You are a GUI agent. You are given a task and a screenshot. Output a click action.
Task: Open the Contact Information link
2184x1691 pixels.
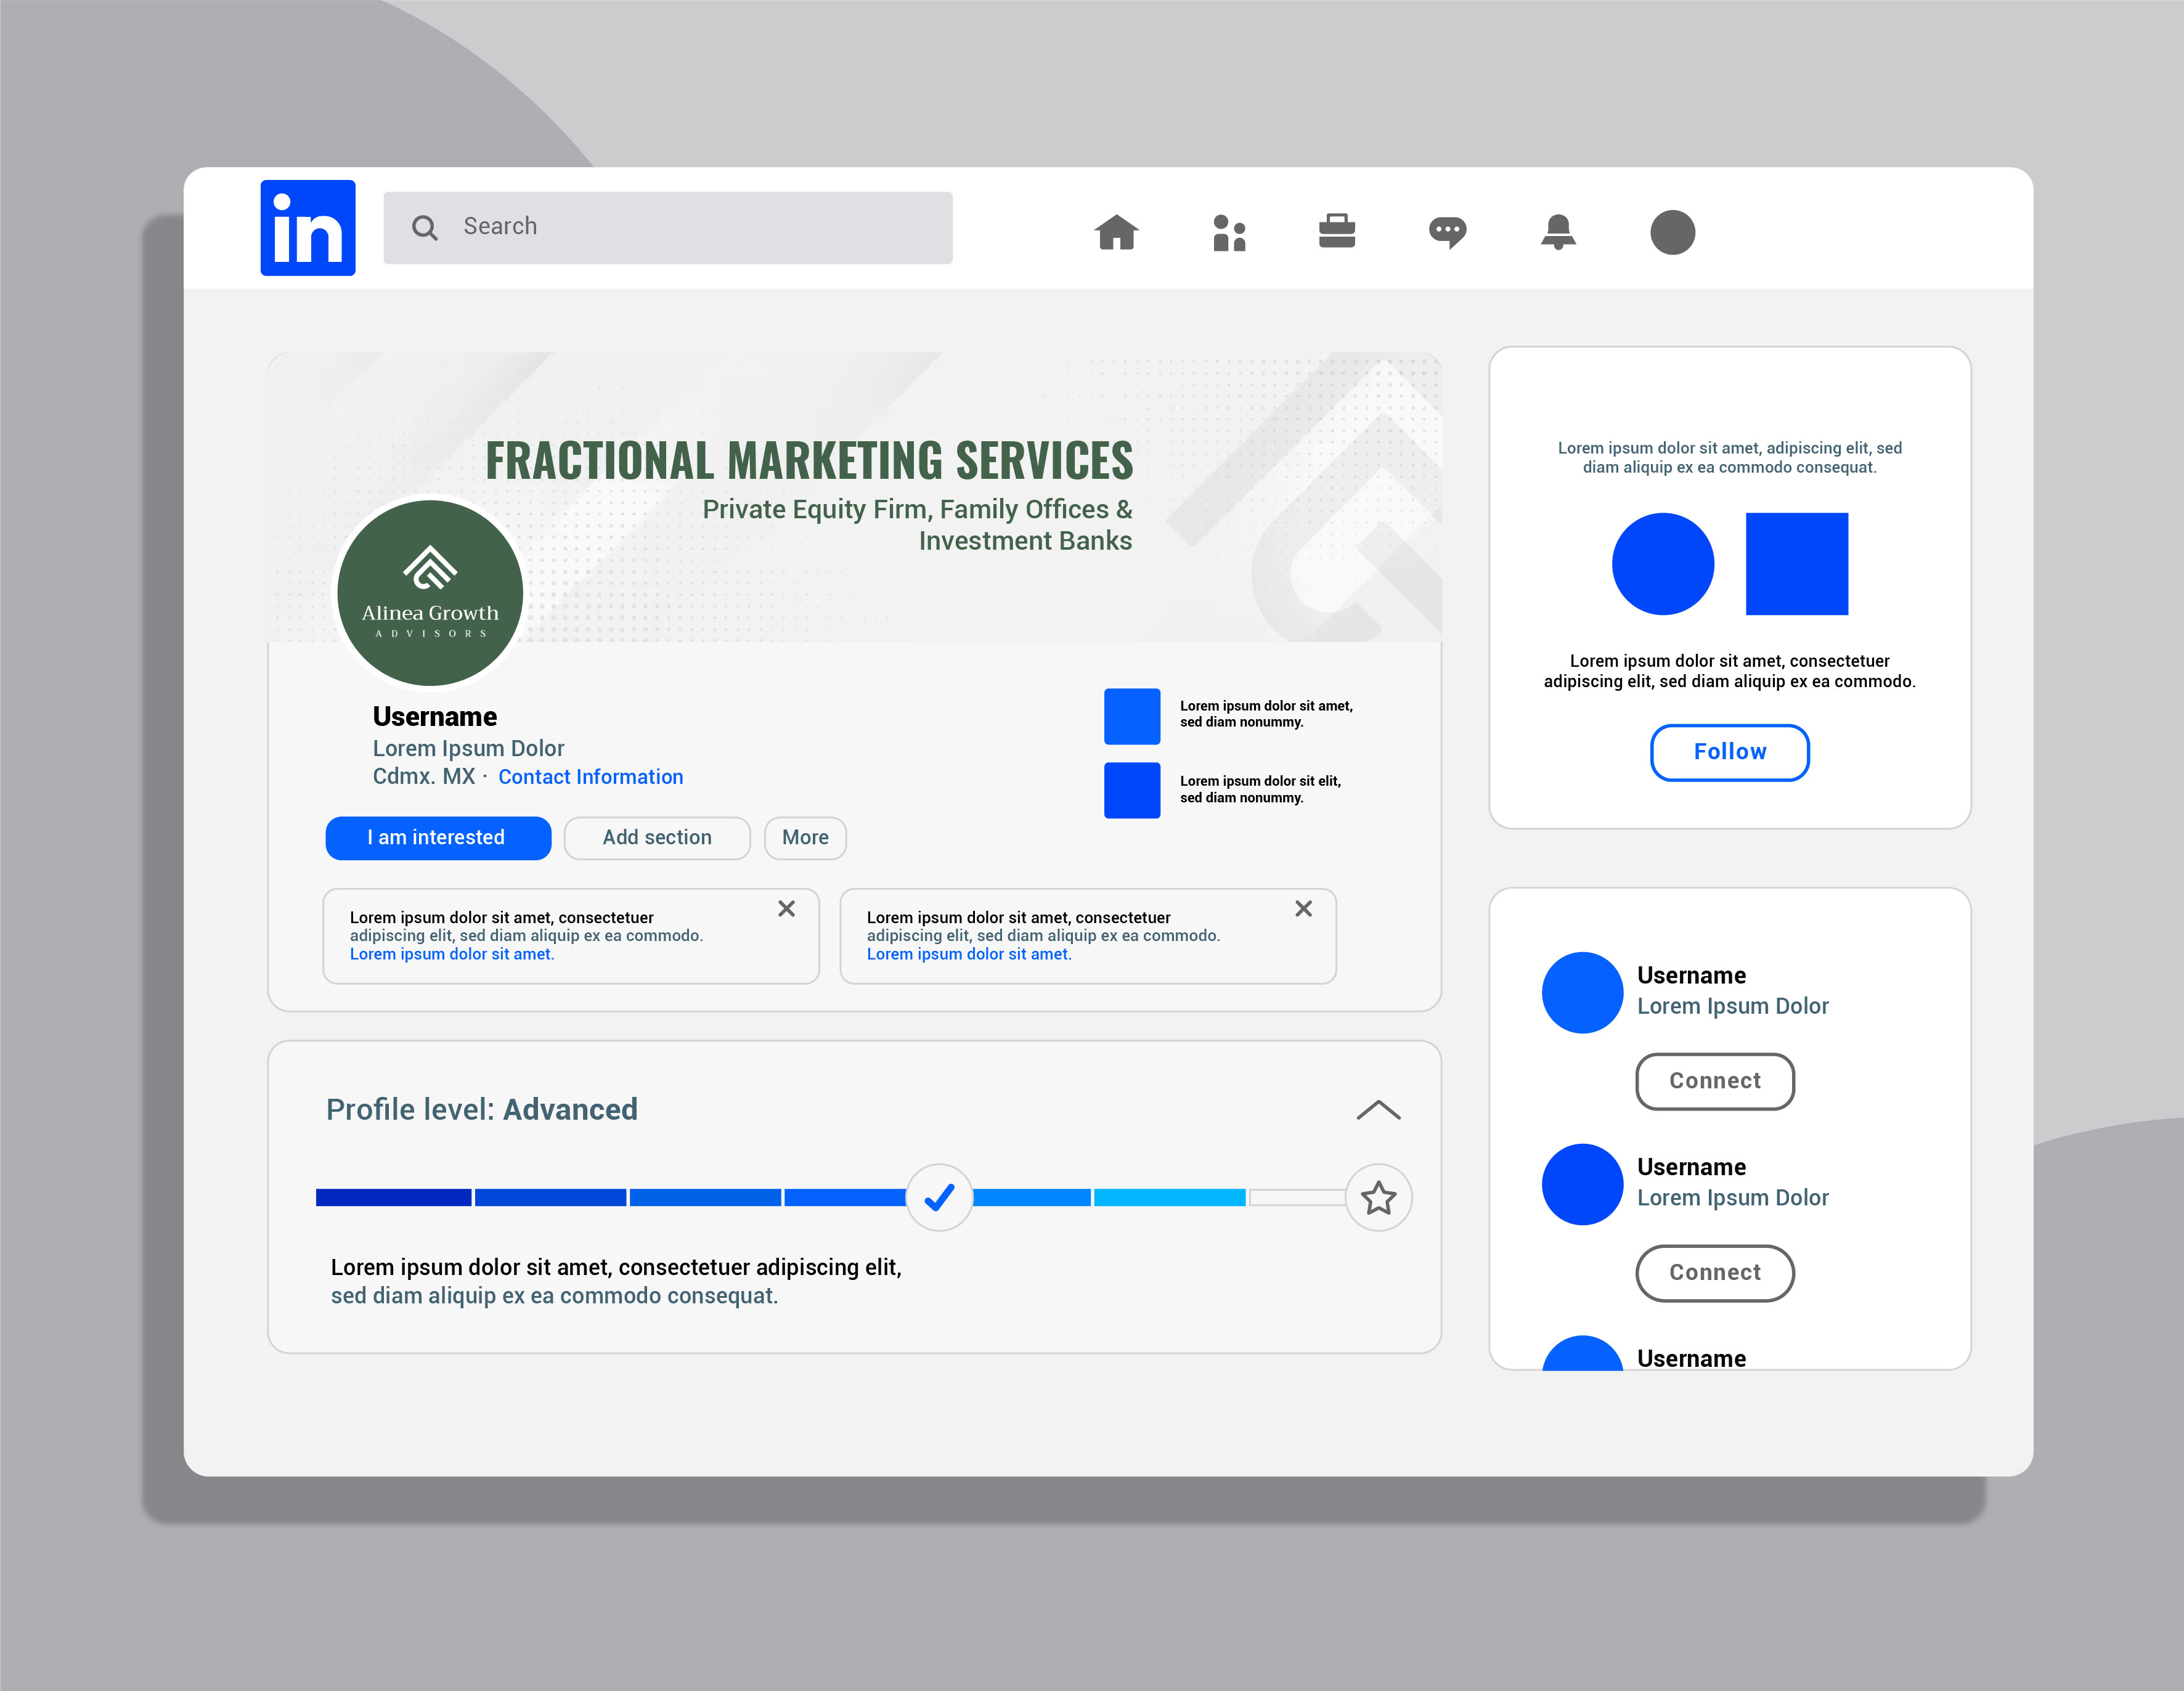[x=591, y=777]
